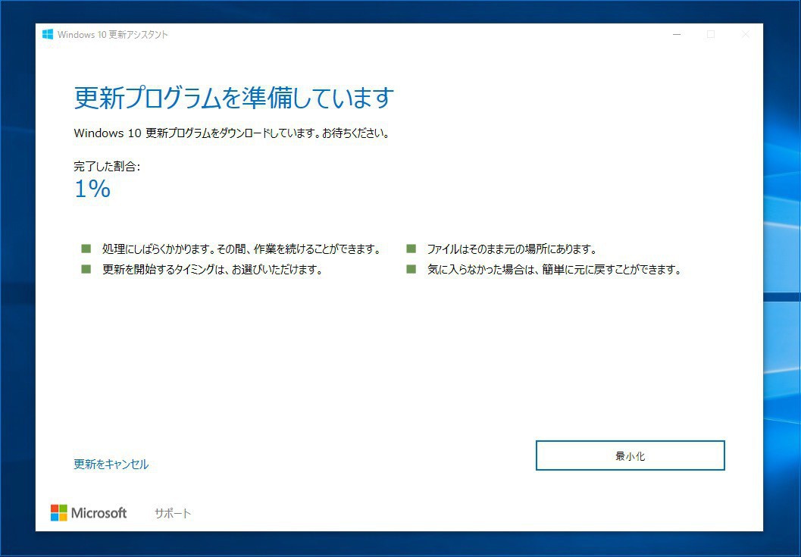Screen dimensions: 801x557
Task: Click the line 更新を開始するタイミングは、お選びいただけます。
Action: tap(212, 269)
